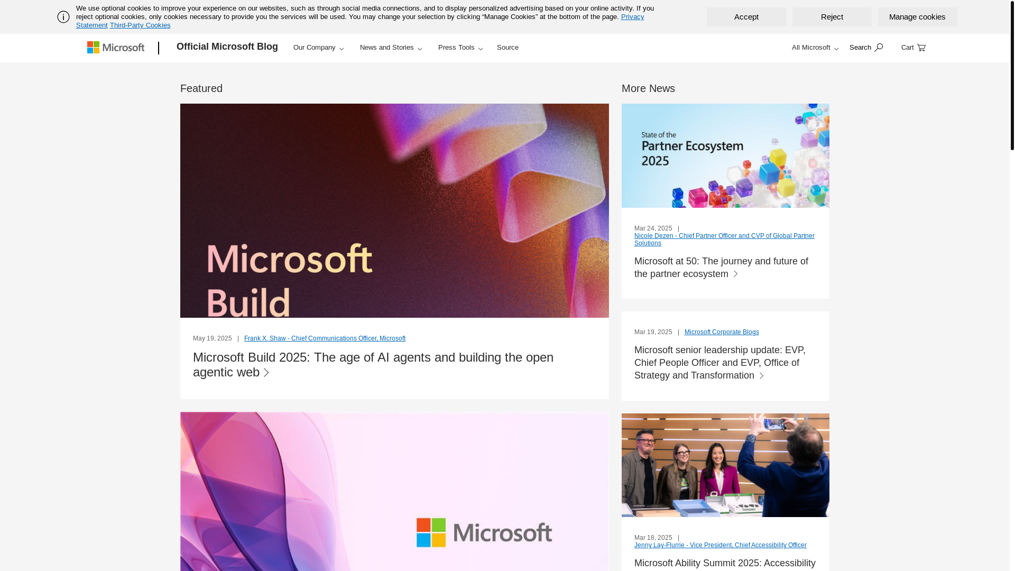
Task: Open the All Microsoft dropdown
Action: [x=815, y=48]
